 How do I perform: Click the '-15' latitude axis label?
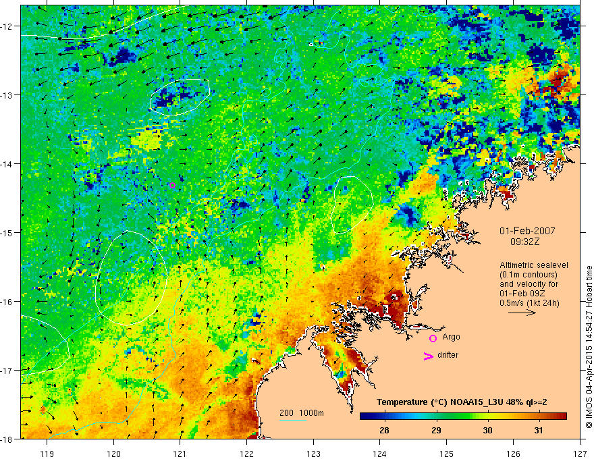7,232
